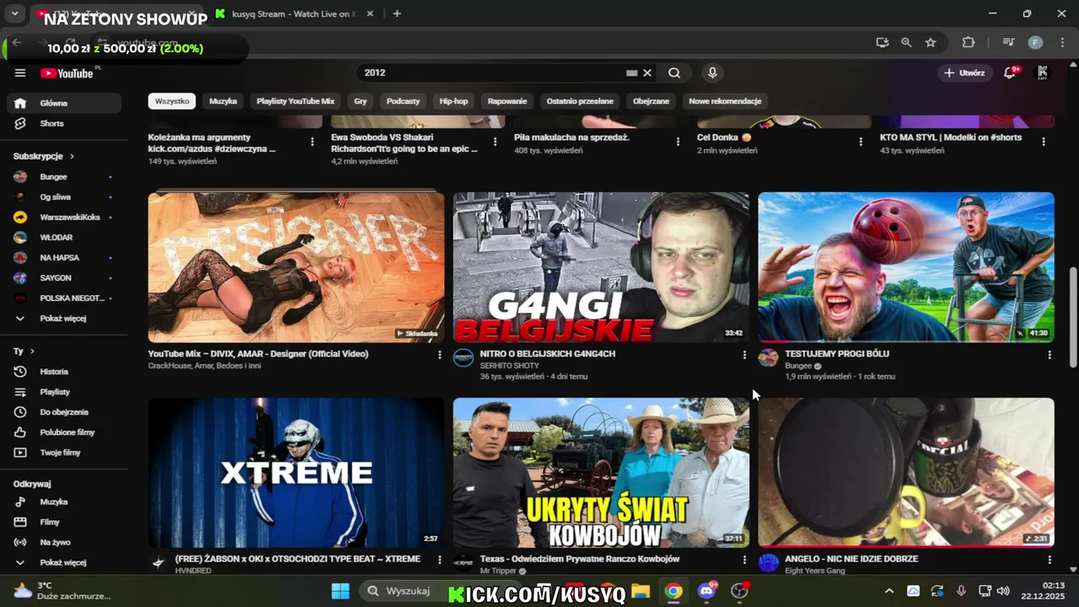The height and width of the screenshot is (607, 1079).
Task: Open SAYGON subscription channel
Action: [64, 278]
